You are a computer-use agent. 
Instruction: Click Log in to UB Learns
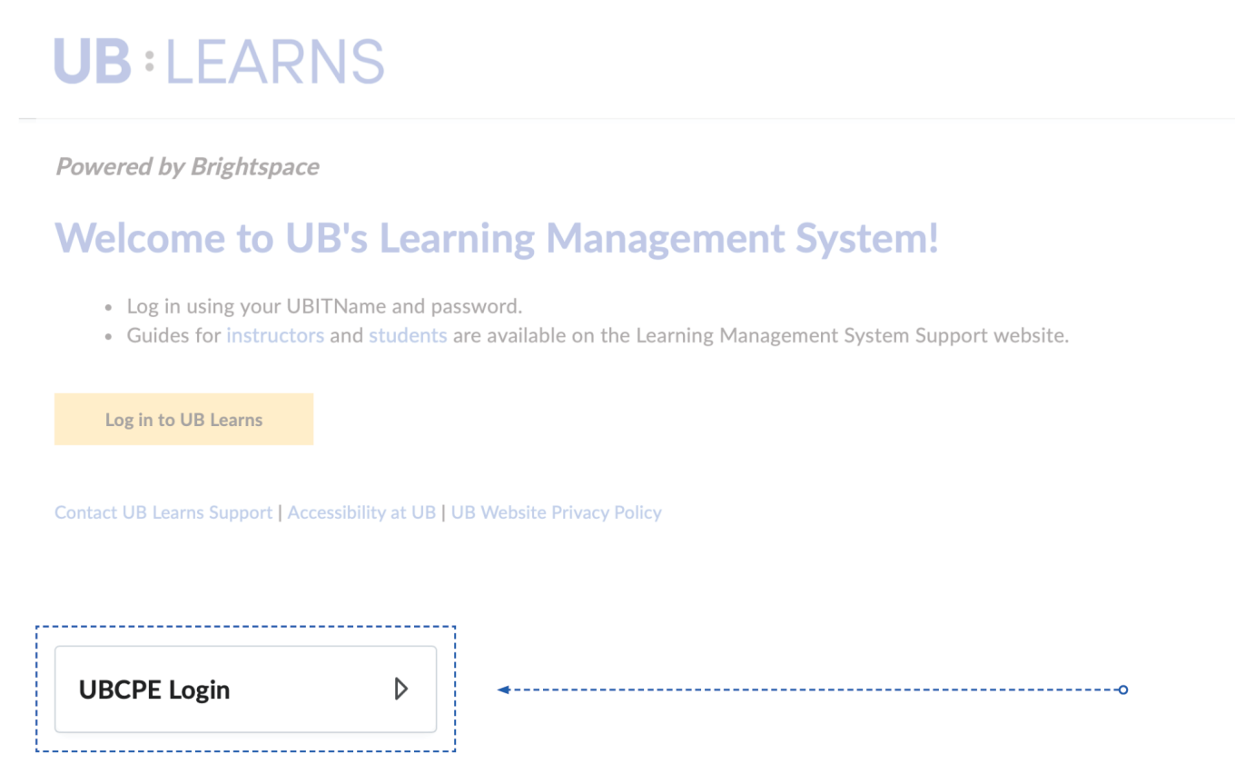tap(183, 419)
